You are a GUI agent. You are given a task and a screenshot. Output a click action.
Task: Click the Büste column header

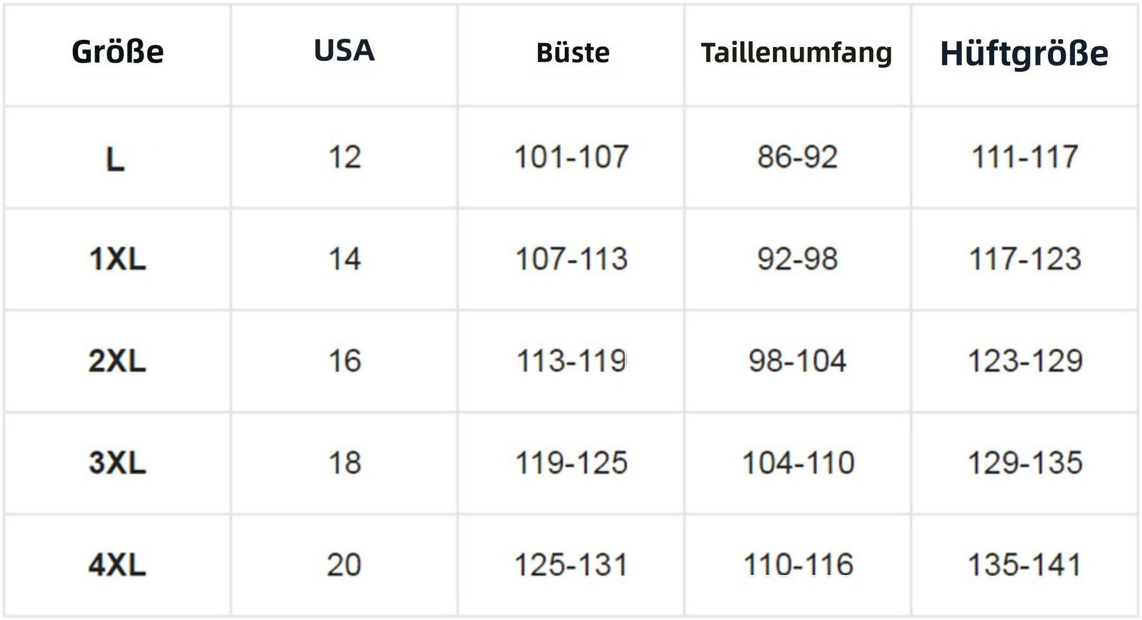click(572, 53)
